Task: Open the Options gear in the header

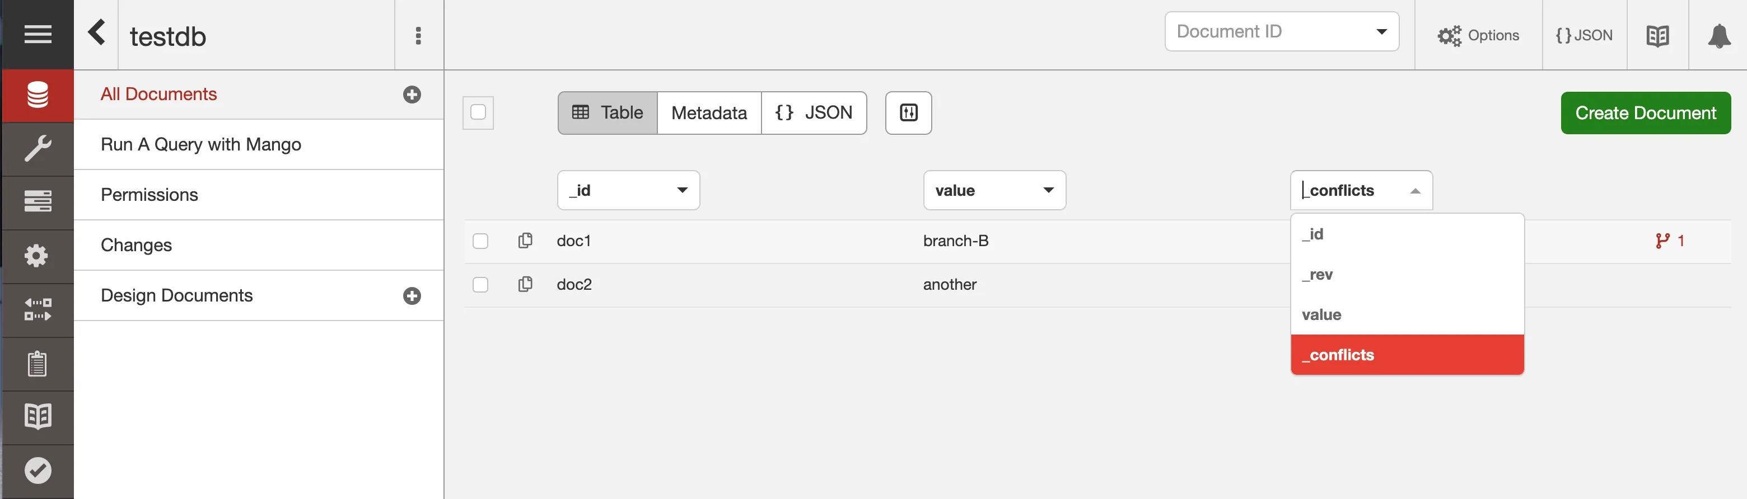Action: tap(1479, 35)
